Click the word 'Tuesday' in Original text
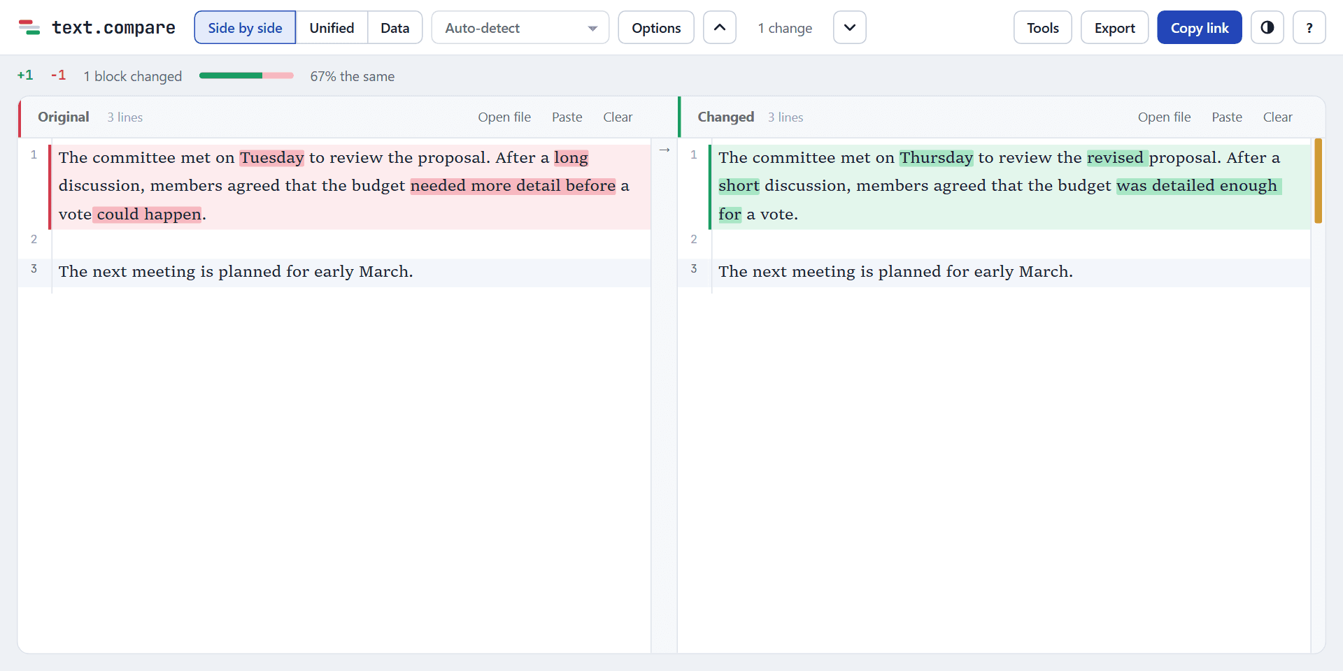Image resolution: width=1343 pixels, height=671 pixels. [272, 158]
